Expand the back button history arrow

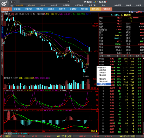(x=14, y=2)
